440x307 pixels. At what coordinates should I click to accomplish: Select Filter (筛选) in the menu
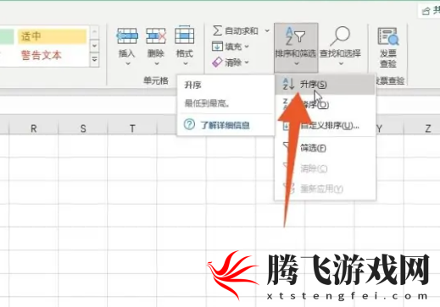pyautogui.click(x=325, y=148)
